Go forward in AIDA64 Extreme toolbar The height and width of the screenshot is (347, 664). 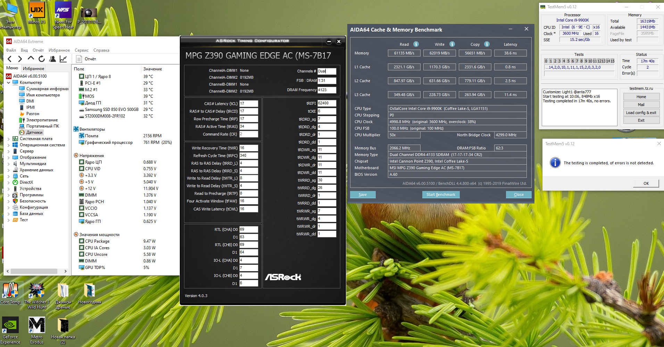20,59
